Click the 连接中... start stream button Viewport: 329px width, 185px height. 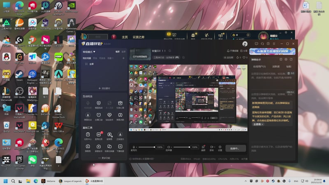click(235, 148)
